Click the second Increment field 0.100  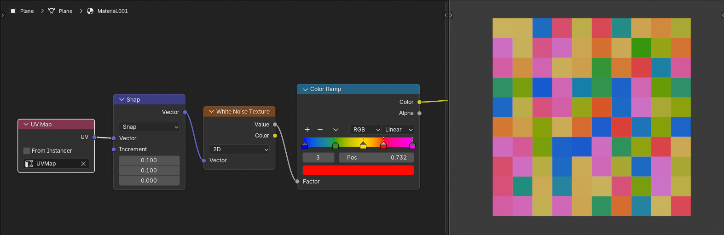pos(149,171)
